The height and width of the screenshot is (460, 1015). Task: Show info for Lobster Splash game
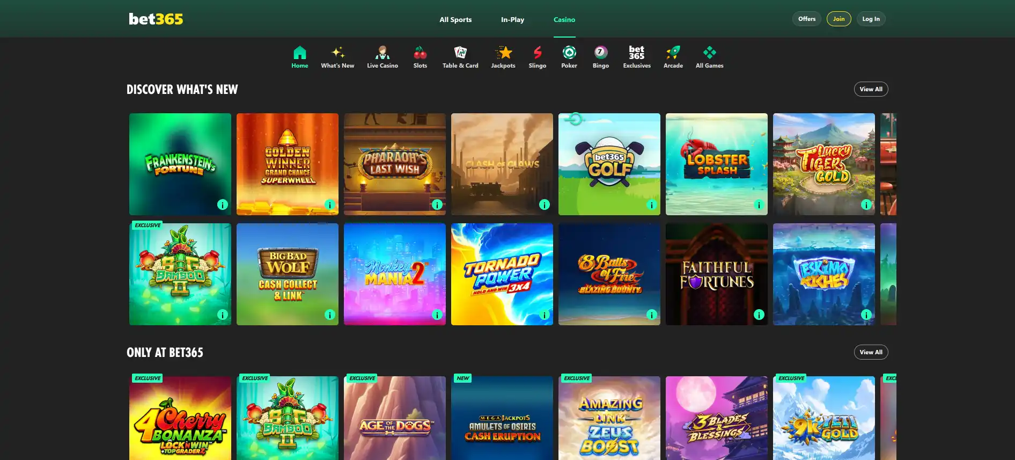pos(759,205)
